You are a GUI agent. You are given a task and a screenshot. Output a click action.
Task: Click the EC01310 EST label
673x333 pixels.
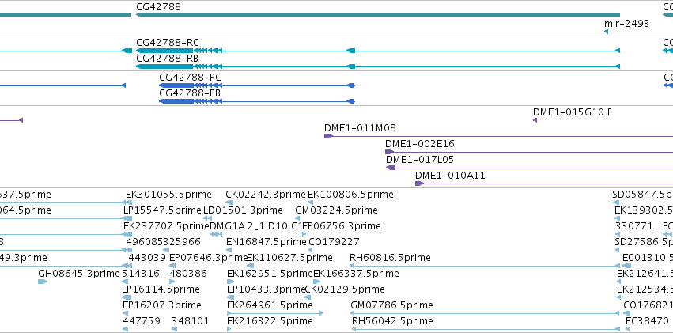coord(648,258)
